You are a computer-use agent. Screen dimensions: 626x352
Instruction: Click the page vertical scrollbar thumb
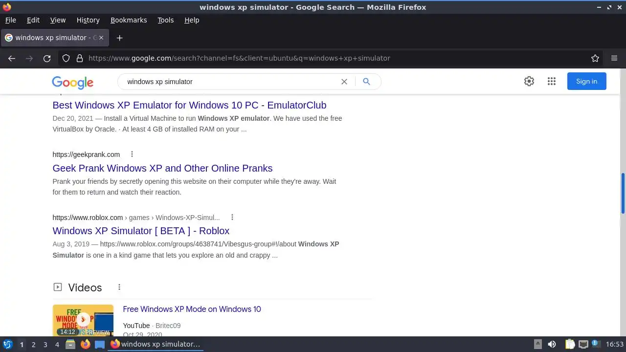pyautogui.click(x=623, y=193)
